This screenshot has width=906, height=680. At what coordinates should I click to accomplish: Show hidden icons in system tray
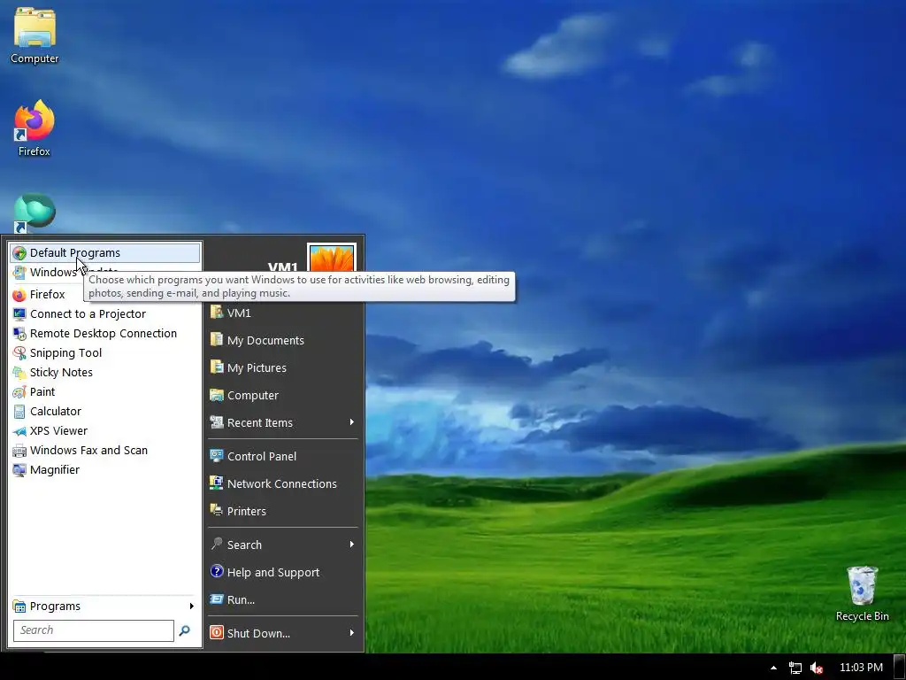pos(773,668)
